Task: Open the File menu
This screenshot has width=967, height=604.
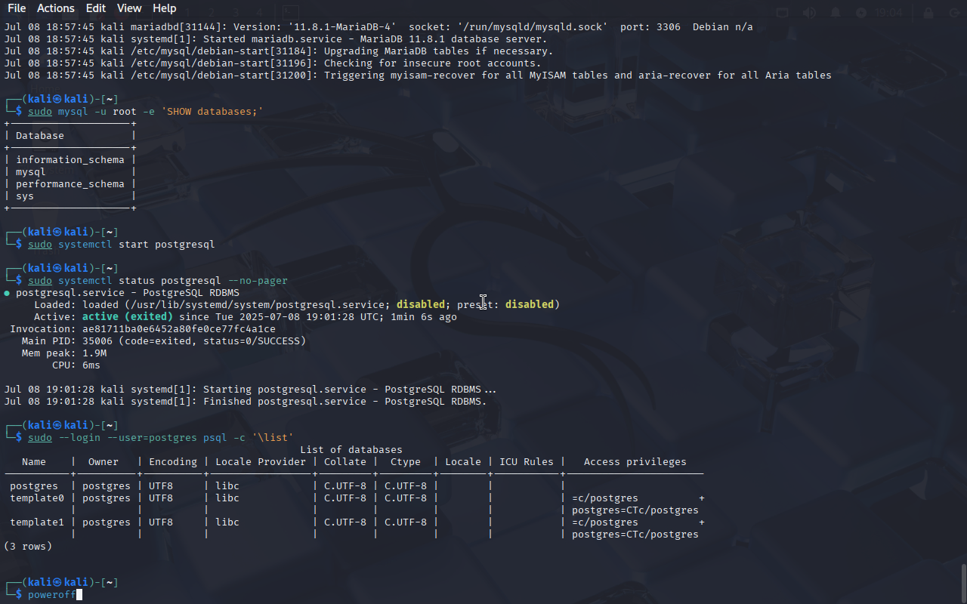Action: 16,8
